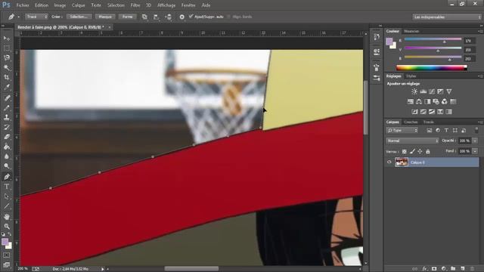Toggle the layer filtering switch

point(476,130)
